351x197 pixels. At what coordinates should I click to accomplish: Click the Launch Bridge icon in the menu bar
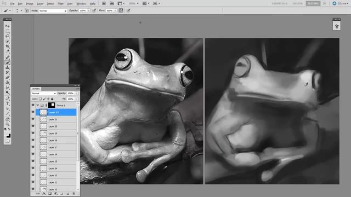point(104,3)
